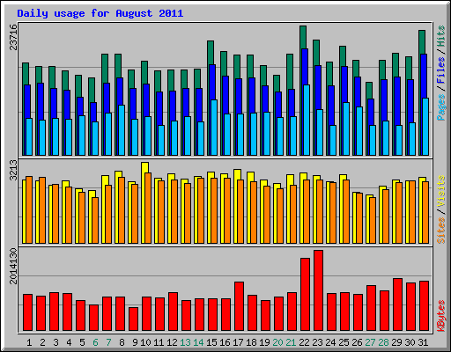Click day label 11 on the x-axis

[159, 342]
